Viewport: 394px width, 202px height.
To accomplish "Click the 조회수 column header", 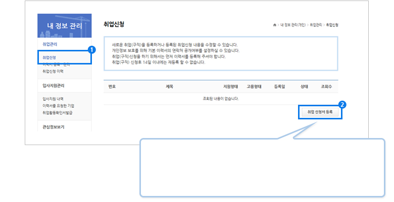I will (326, 87).
